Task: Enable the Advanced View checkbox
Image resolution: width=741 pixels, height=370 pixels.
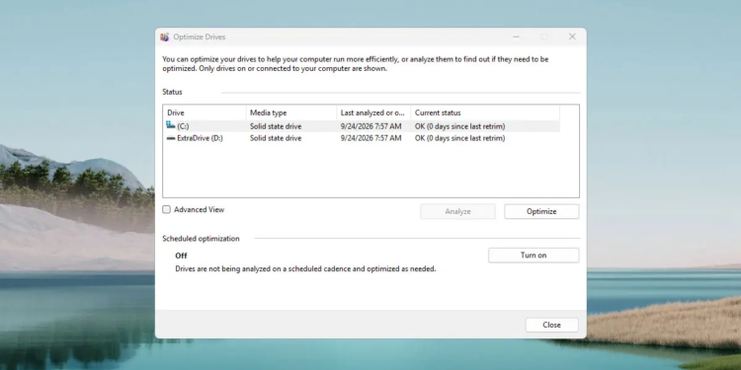Action: coord(166,209)
